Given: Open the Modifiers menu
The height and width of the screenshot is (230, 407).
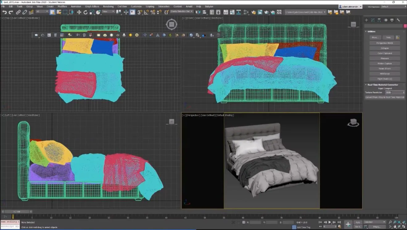Looking at the screenshot, I should tap(62, 6).
